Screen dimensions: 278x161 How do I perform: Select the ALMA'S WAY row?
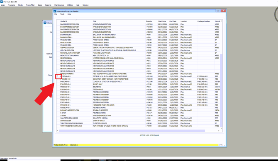(x=138, y=84)
